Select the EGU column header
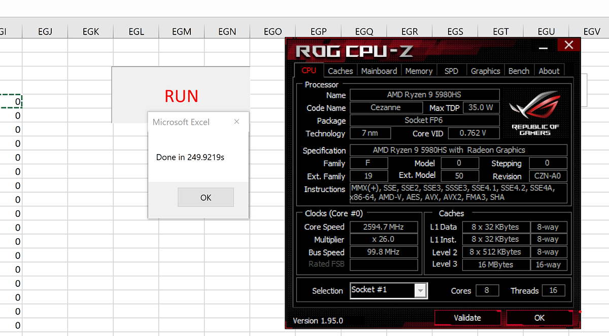Screen dimensions: 609x336 pos(546,31)
